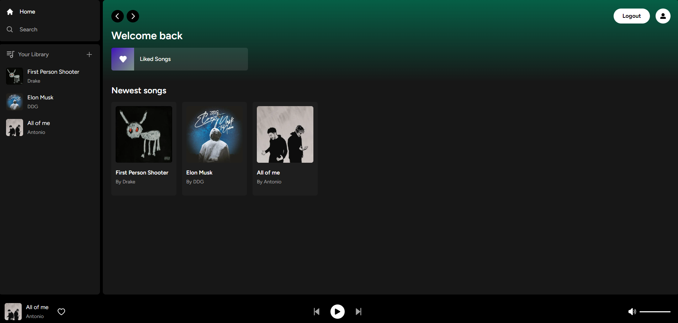Screen dimensions: 678x323
Task: Click the Logout button
Action: [x=631, y=16]
